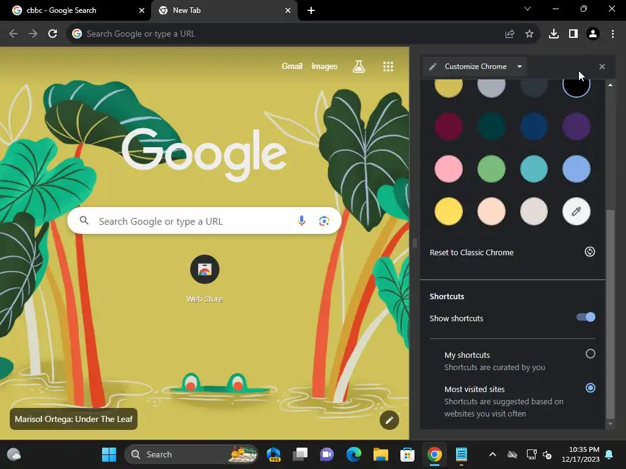Viewport: 626px width, 469px height.
Task: Close the New Tab tab
Action: tap(288, 10)
